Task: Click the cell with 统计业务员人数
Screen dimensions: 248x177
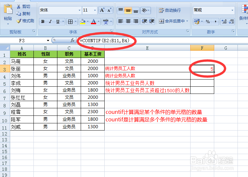Action: coord(147,76)
